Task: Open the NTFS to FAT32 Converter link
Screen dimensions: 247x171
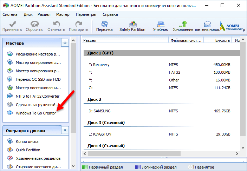Action: pyautogui.click(x=38, y=96)
